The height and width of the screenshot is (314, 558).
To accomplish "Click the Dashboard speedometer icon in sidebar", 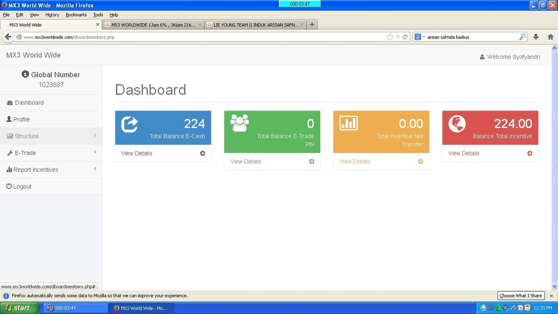I will click(10, 103).
